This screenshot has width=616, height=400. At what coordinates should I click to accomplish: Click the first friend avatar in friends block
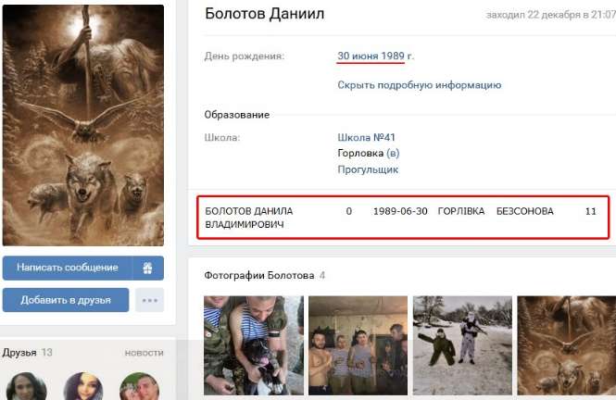(27, 387)
